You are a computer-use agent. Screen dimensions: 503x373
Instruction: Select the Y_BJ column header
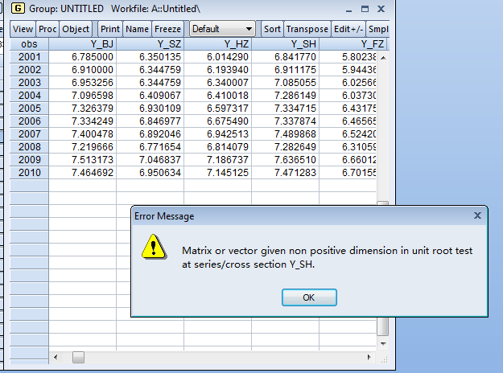pyautogui.click(x=82, y=44)
